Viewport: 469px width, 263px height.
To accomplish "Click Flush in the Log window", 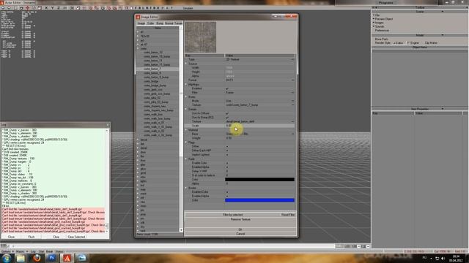I will tap(32, 237).
